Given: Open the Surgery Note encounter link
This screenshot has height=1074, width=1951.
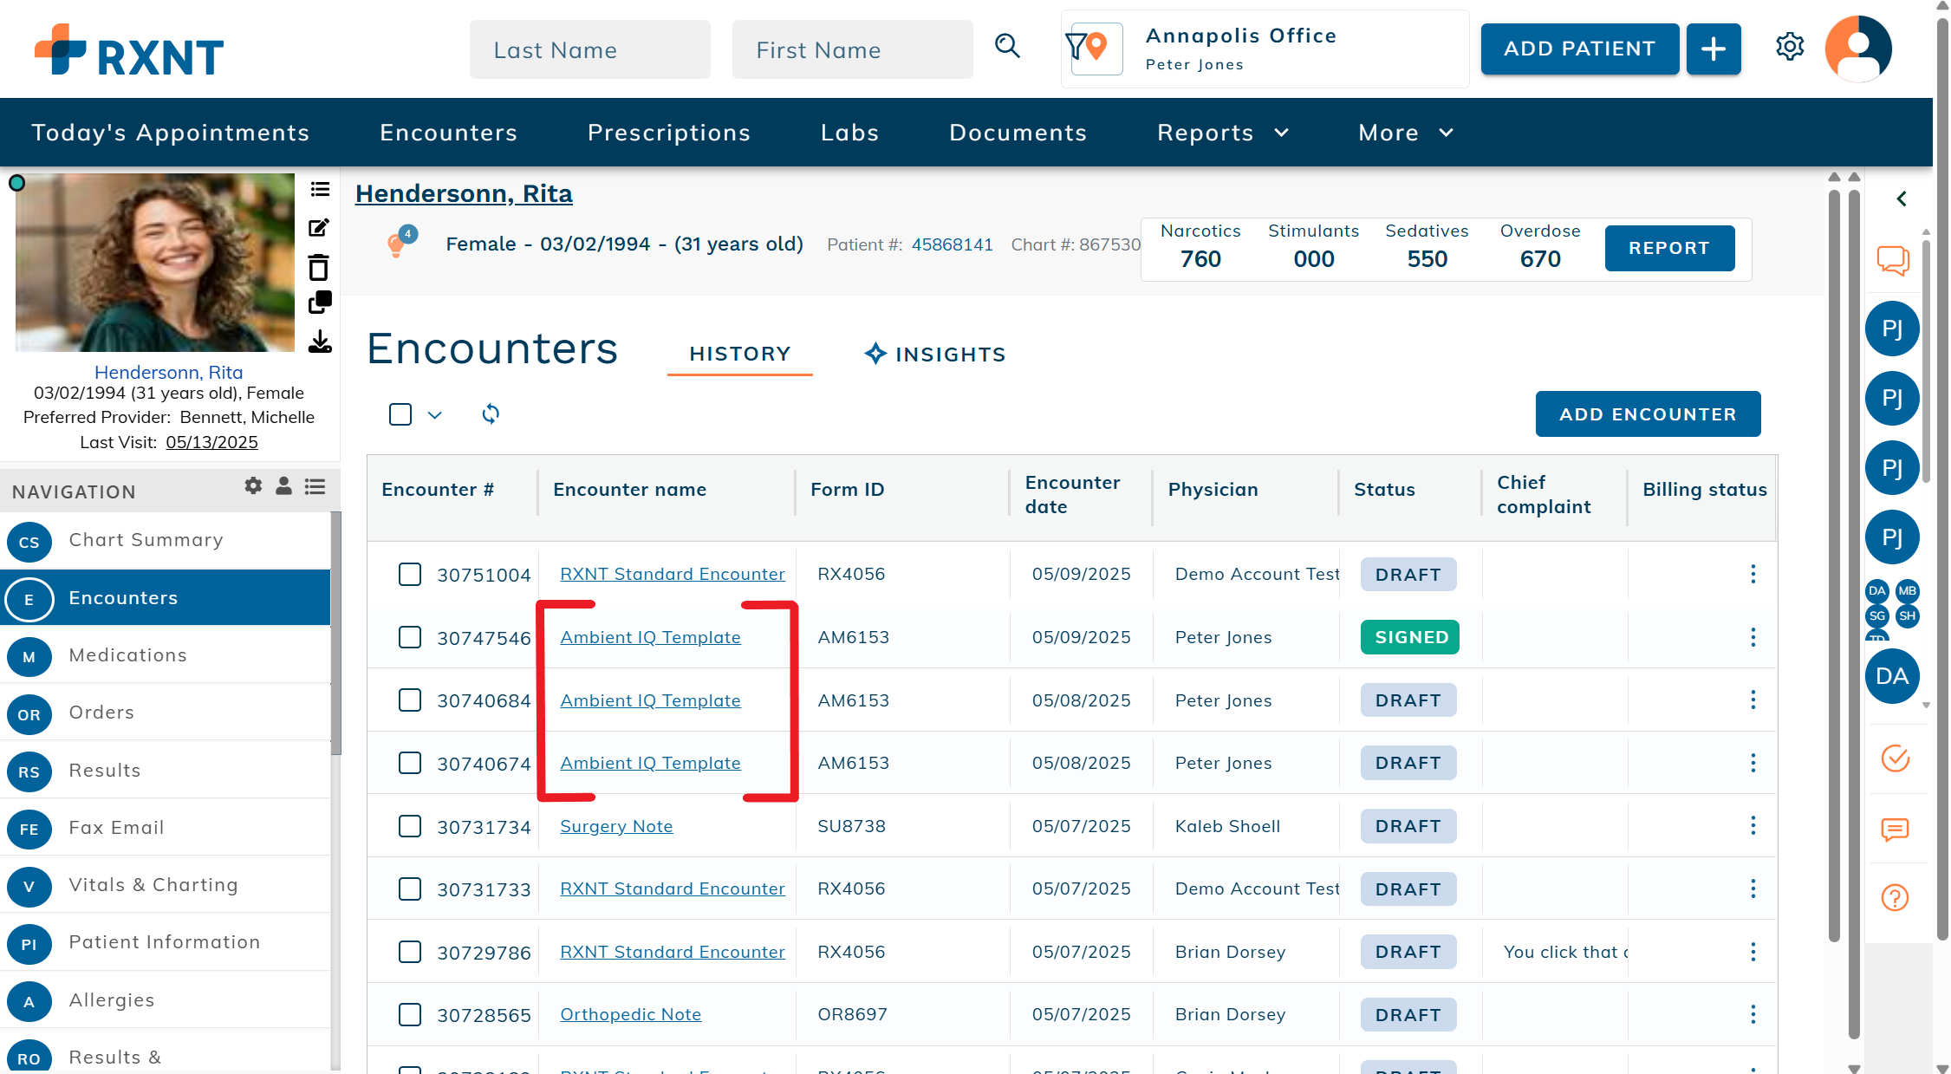Looking at the screenshot, I should 616,826.
